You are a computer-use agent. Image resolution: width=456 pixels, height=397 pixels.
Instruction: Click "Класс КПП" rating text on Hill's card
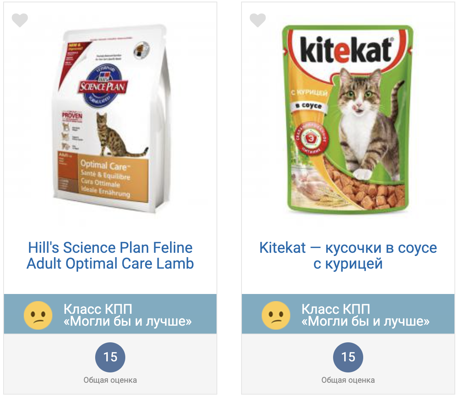pos(98,309)
